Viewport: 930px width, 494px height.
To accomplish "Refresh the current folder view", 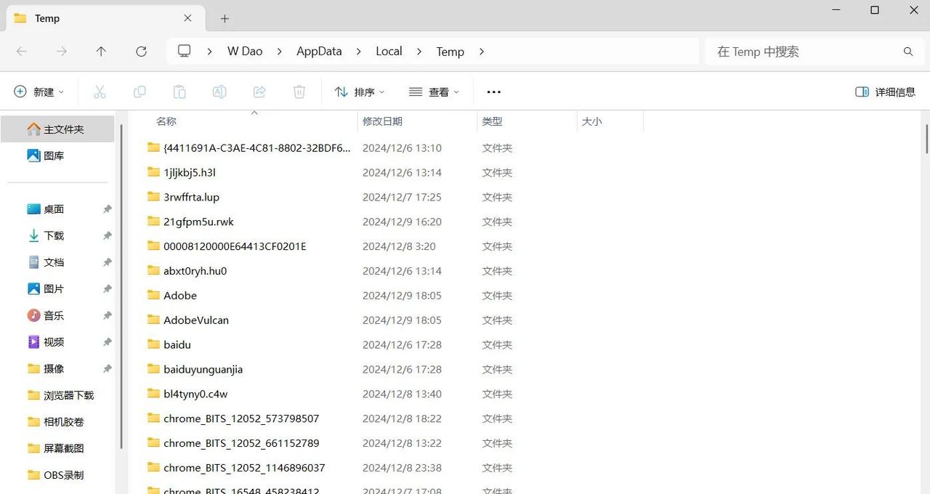I will tap(142, 52).
